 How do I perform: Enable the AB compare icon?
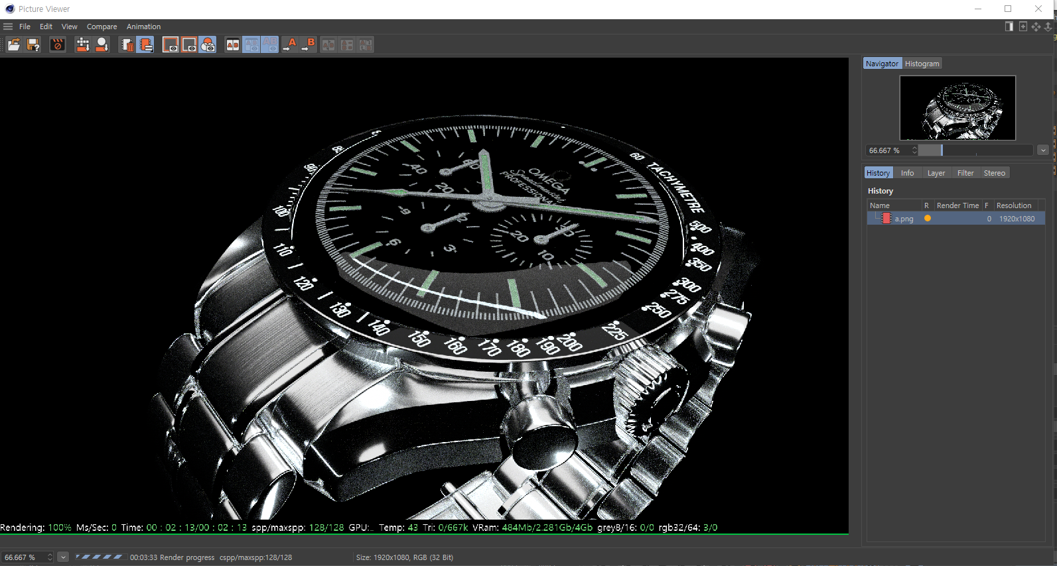233,44
